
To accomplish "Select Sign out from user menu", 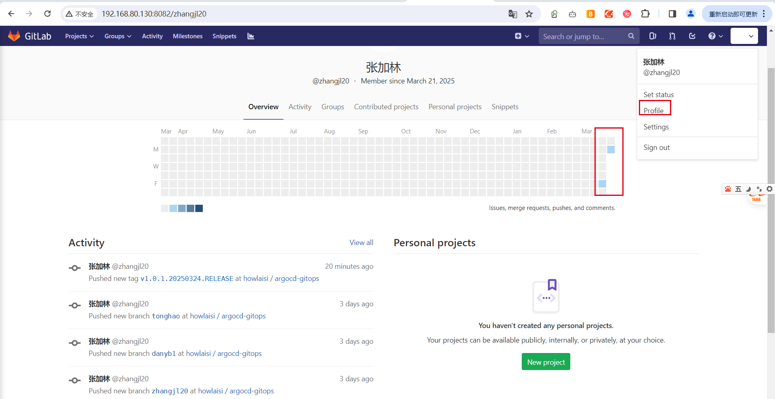I will point(656,148).
